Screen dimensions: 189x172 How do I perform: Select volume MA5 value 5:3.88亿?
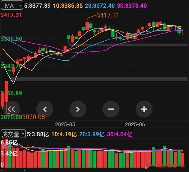click(38, 134)
